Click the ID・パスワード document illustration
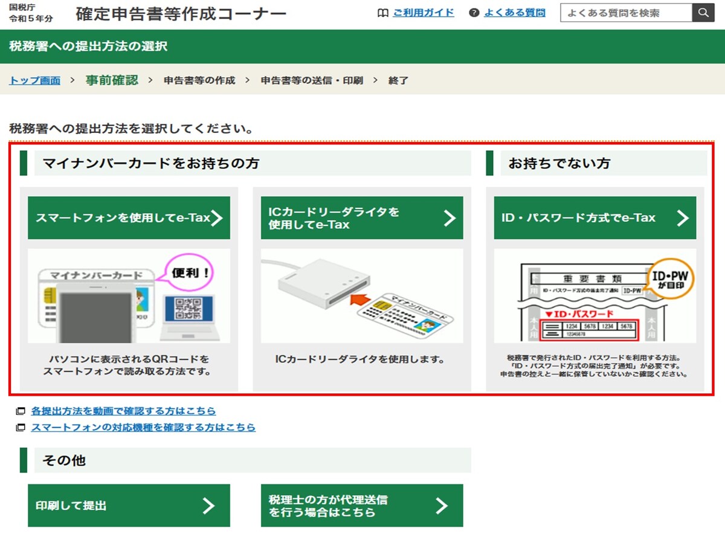 tap(595, 296)
